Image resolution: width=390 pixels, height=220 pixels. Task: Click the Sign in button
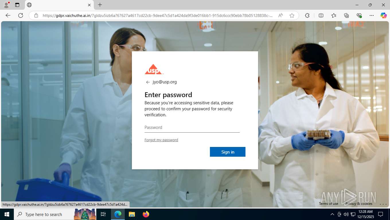tap(228, 152)
